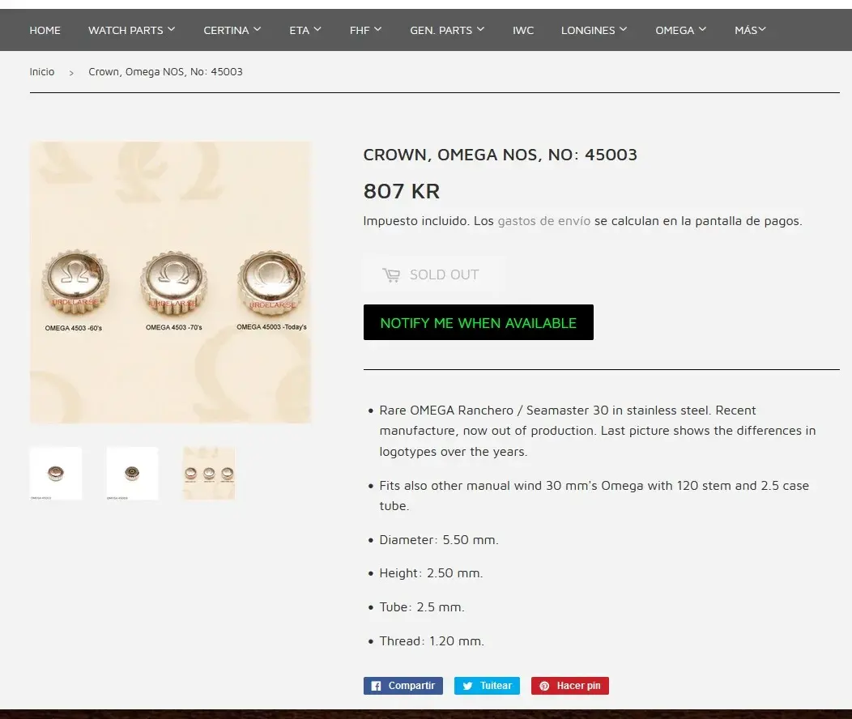Select the three-crowns comparison thumbnail
This screenshot has height=719, width=852.
click(209, 473)
